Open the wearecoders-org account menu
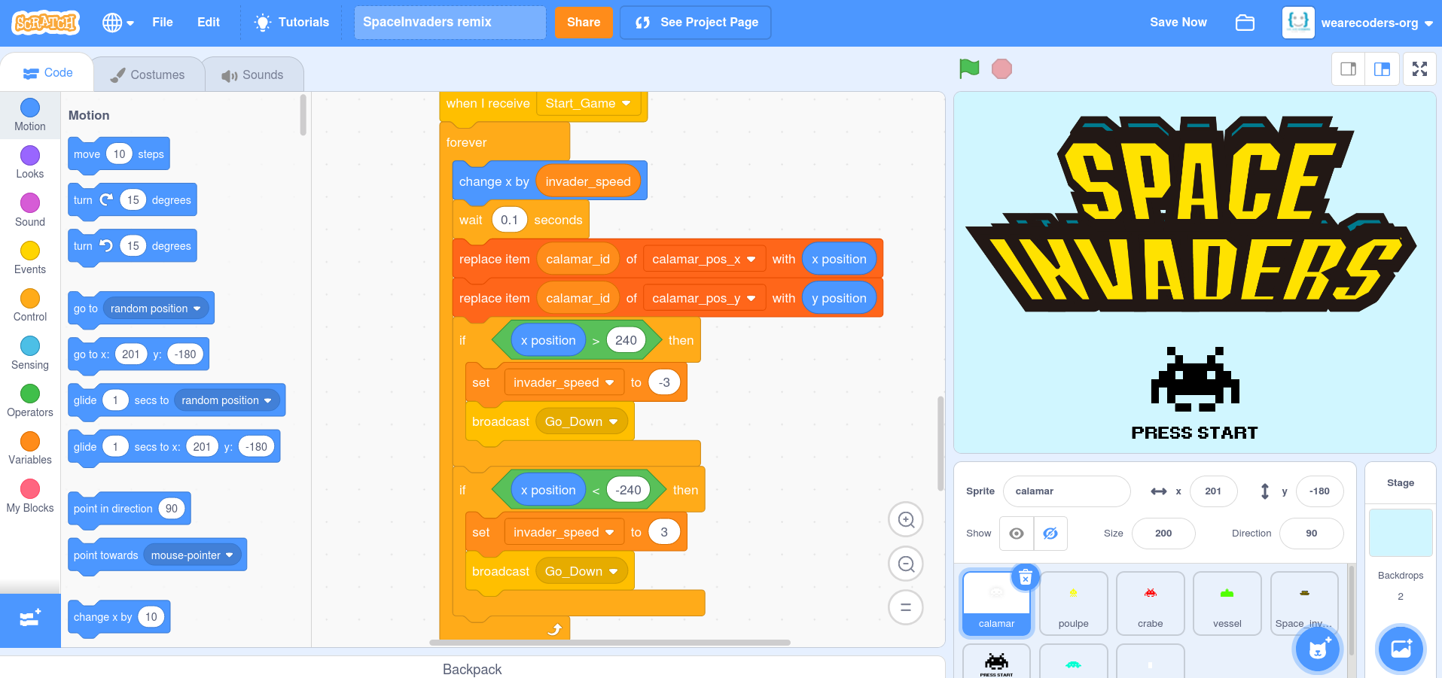Image resolution: width=1442 pixels, height=678 pixels. tap(1358, 23)
